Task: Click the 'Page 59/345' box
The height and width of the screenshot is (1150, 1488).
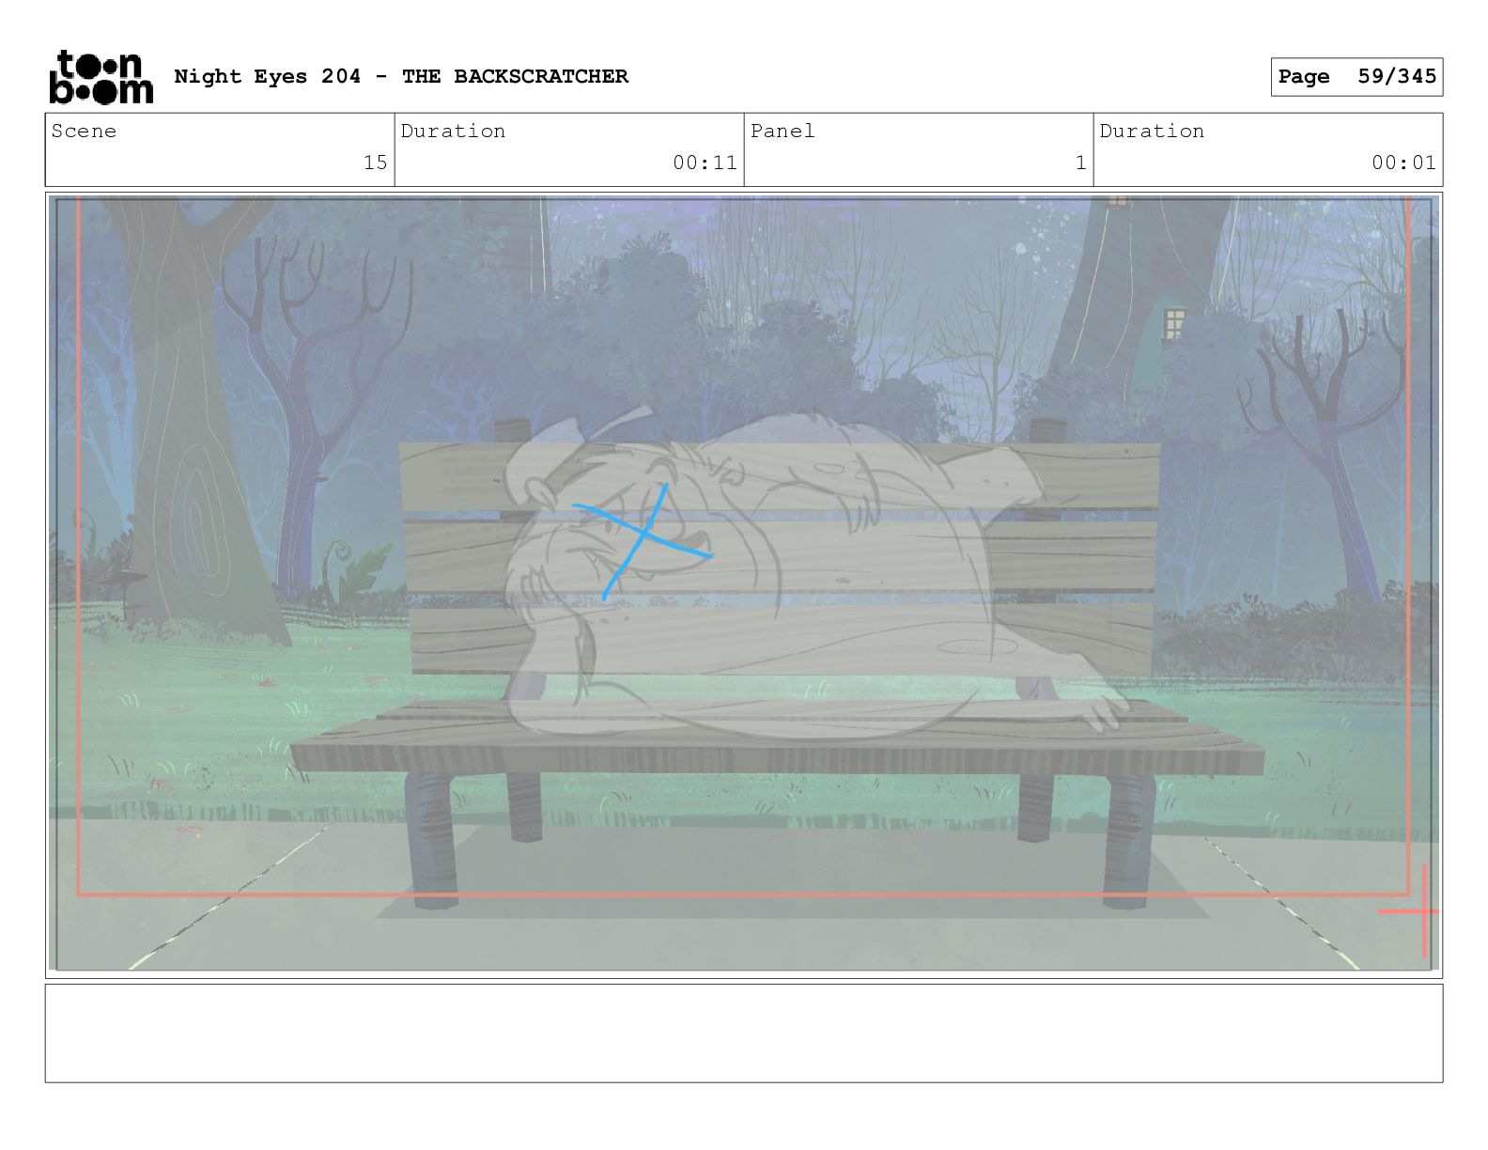Action: pyautogui.click(x=1356, y=77)
